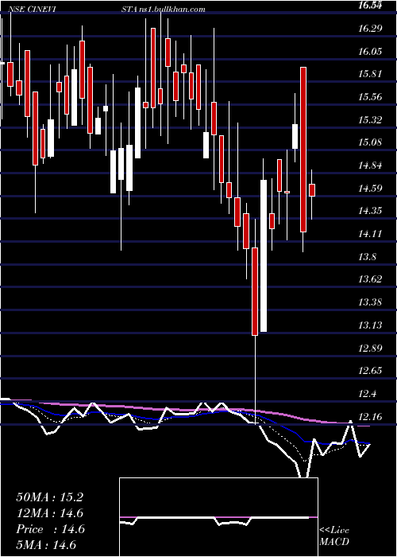Image resolution: width=397 pixels, height=557 pixels.
Task: Click the 5MA : 14.6 label
Action: [47, 544]
